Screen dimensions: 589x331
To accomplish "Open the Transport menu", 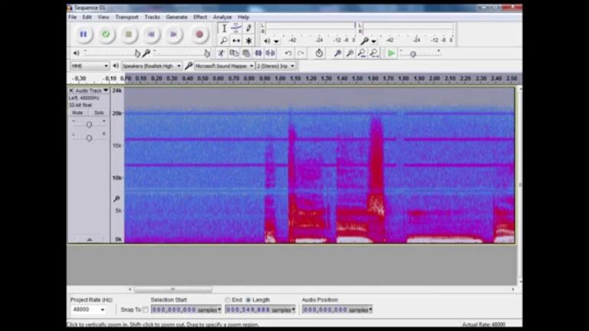I will pyautogui.click(x=127, y=18).
